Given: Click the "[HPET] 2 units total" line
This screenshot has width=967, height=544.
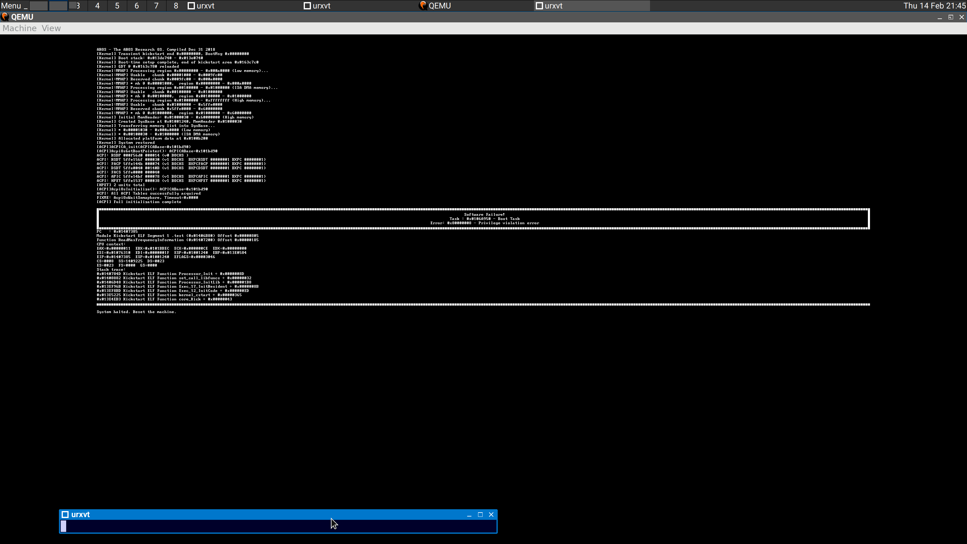Looking at the screenshot, I should [x=121, y=185].
